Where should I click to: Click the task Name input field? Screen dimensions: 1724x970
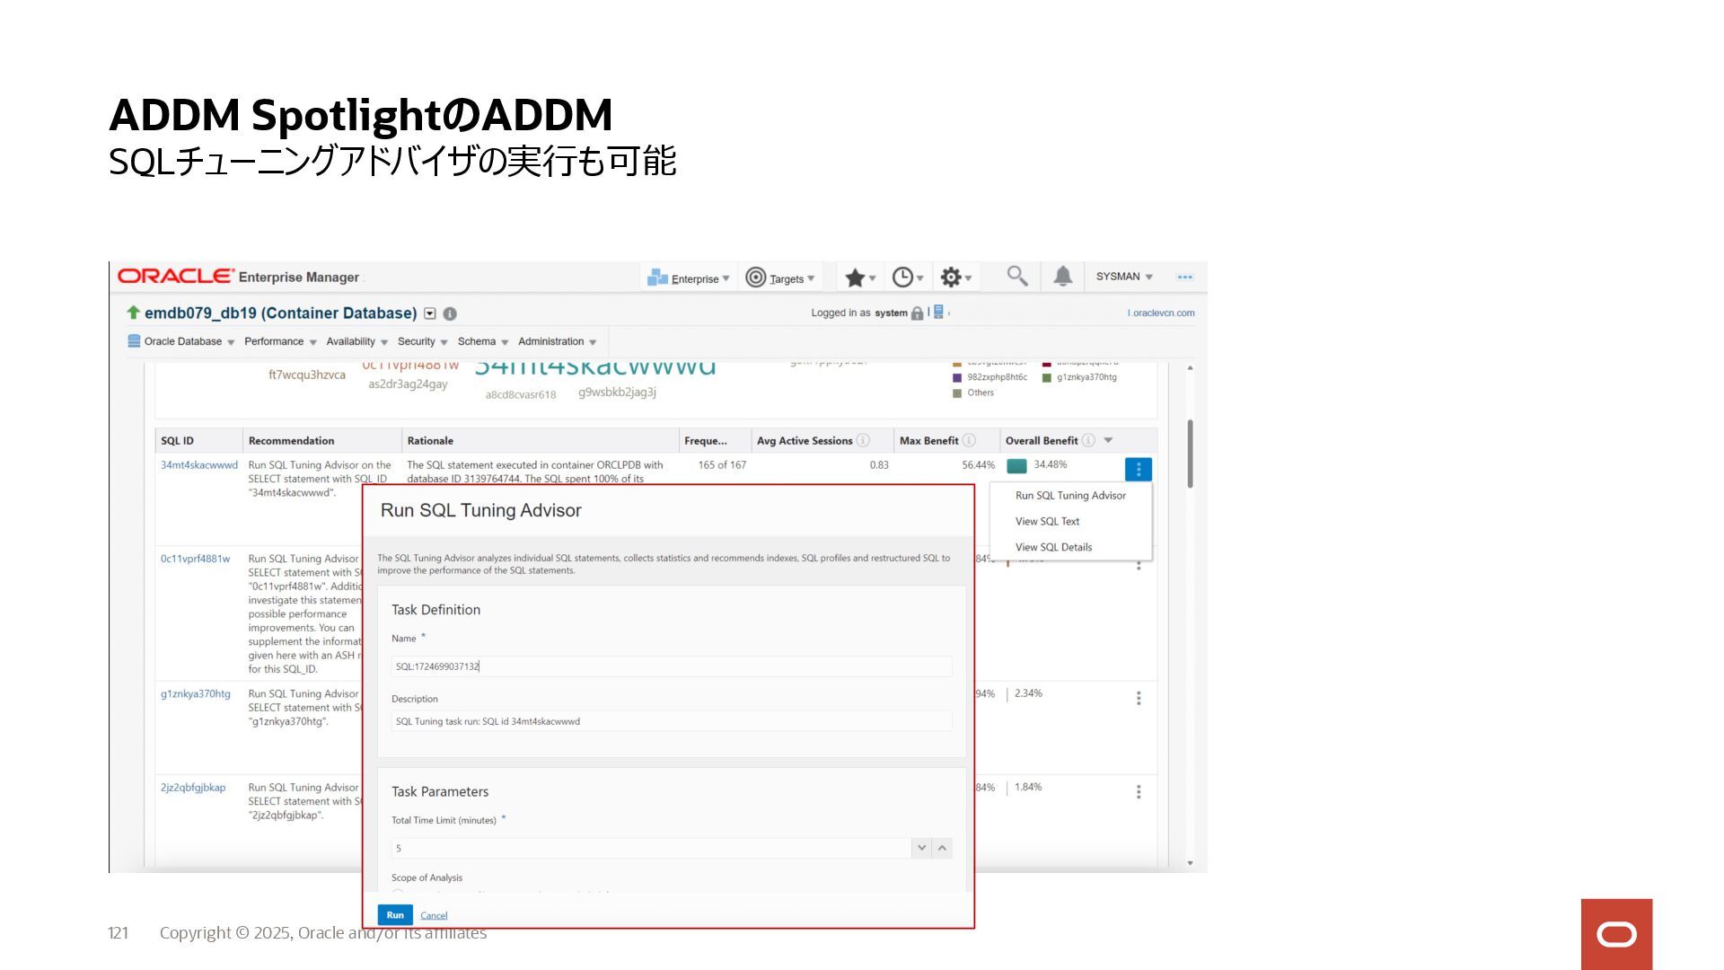tap(672, 666)
